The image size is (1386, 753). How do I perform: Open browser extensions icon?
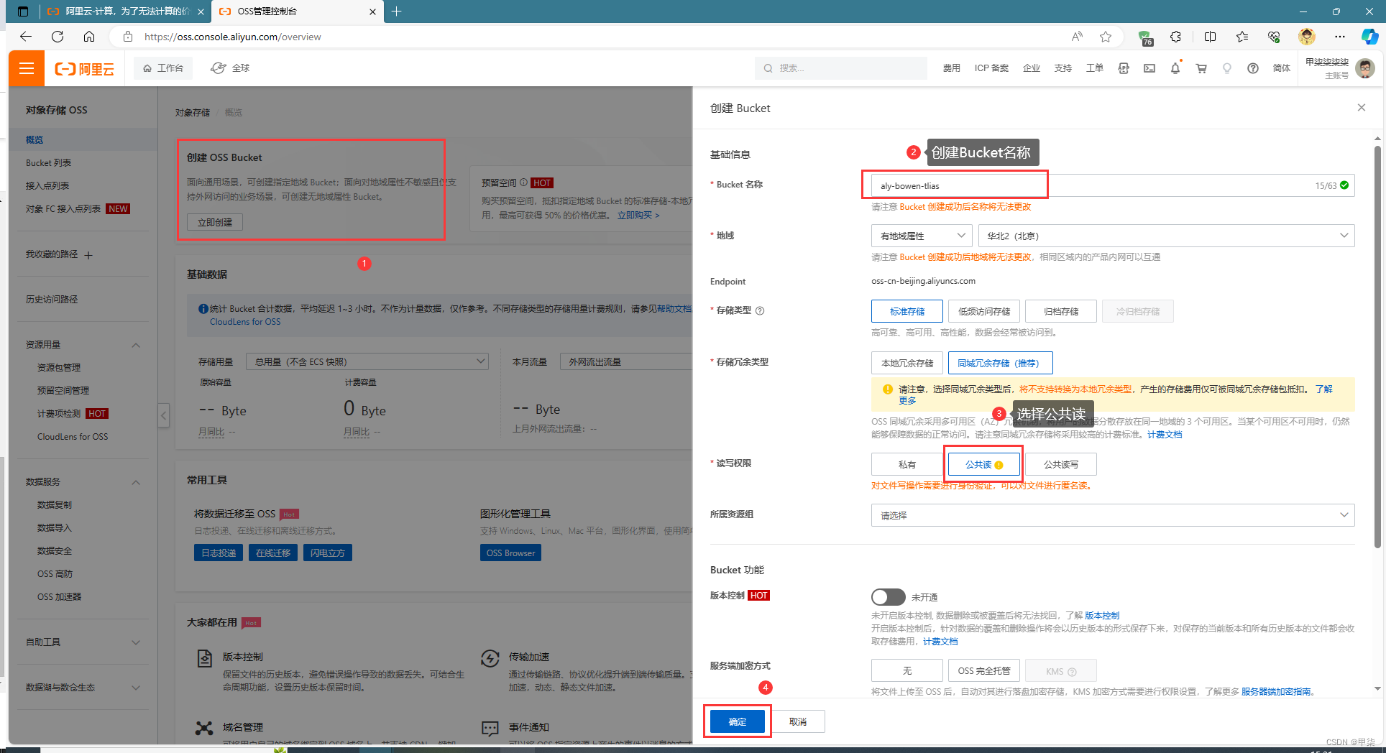pyautogui.click(x=1176, y=37)
